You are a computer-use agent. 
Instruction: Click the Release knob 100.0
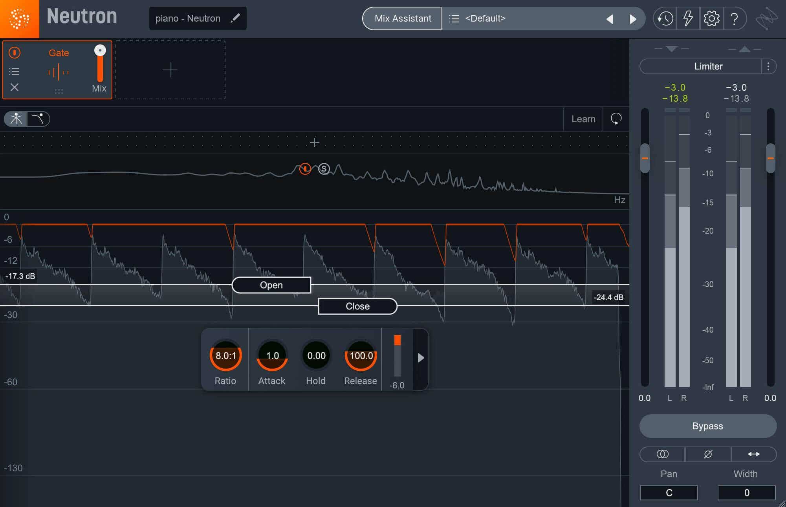361,355
